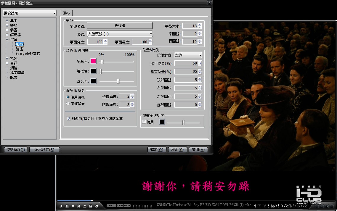Open the subtitle border color swatch
337x211 pixels.
tap(93, 71)
